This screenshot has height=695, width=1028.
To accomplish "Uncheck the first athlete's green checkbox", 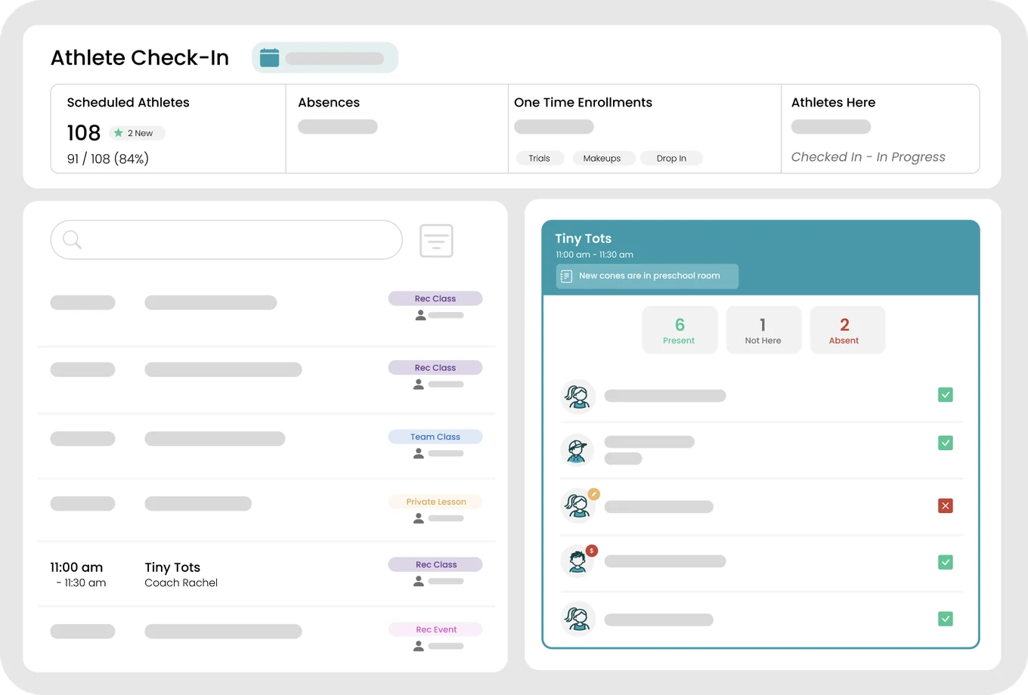I will [x=945, y=394].
